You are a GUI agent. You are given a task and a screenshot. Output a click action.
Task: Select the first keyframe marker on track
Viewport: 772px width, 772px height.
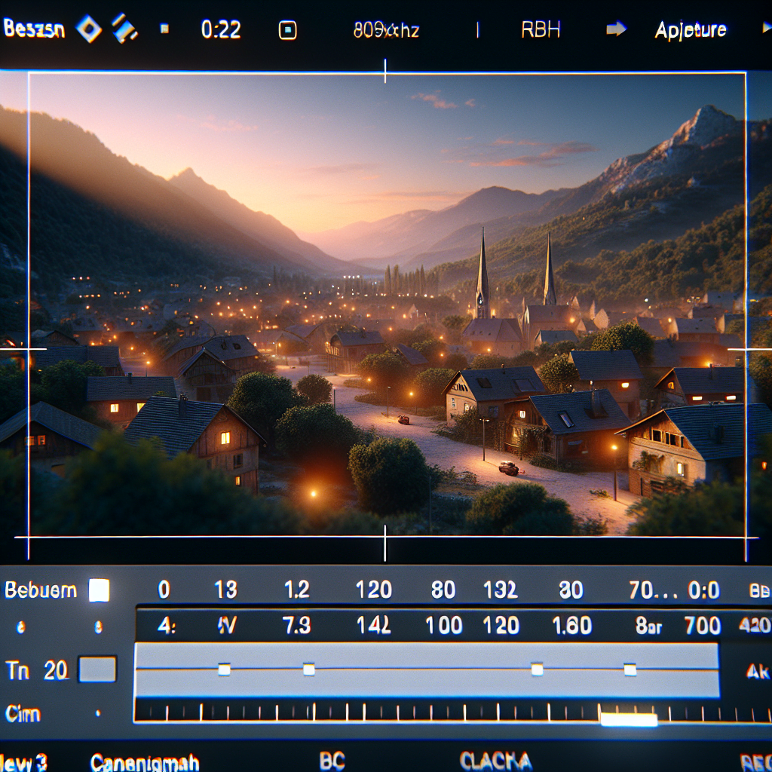223,669
